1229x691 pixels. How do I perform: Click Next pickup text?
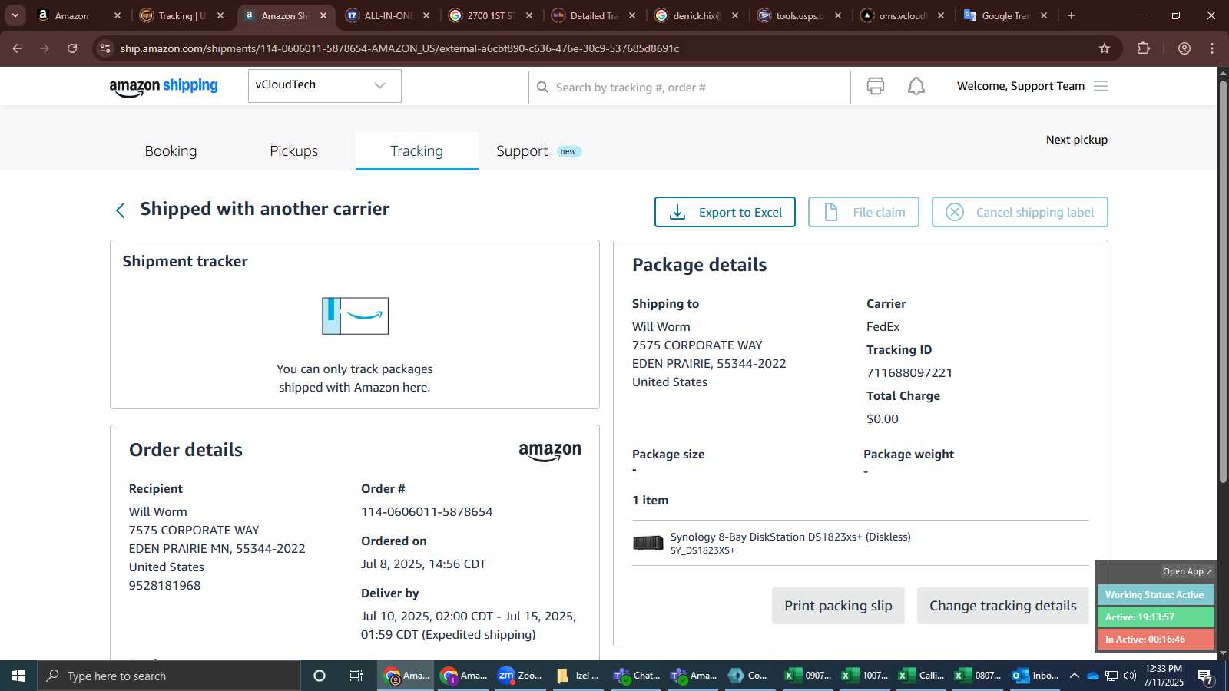[x=1076, y=140]
